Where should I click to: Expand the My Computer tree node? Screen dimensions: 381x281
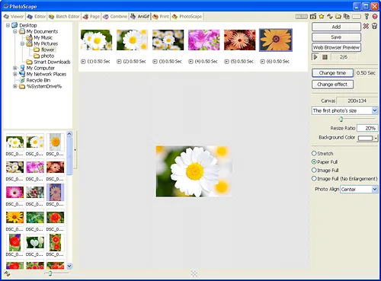[15, 68]
